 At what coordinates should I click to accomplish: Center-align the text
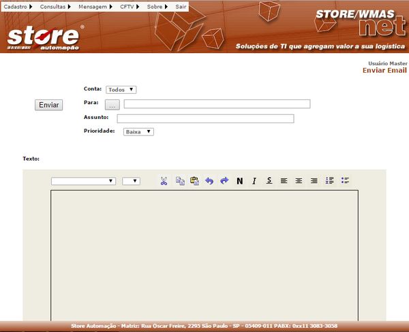[x=299, y=181]
